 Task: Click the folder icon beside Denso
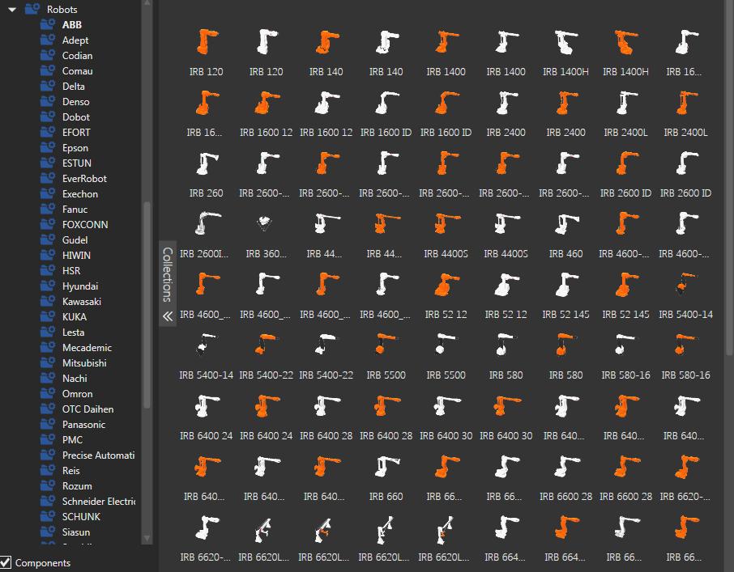coord(47,101)
